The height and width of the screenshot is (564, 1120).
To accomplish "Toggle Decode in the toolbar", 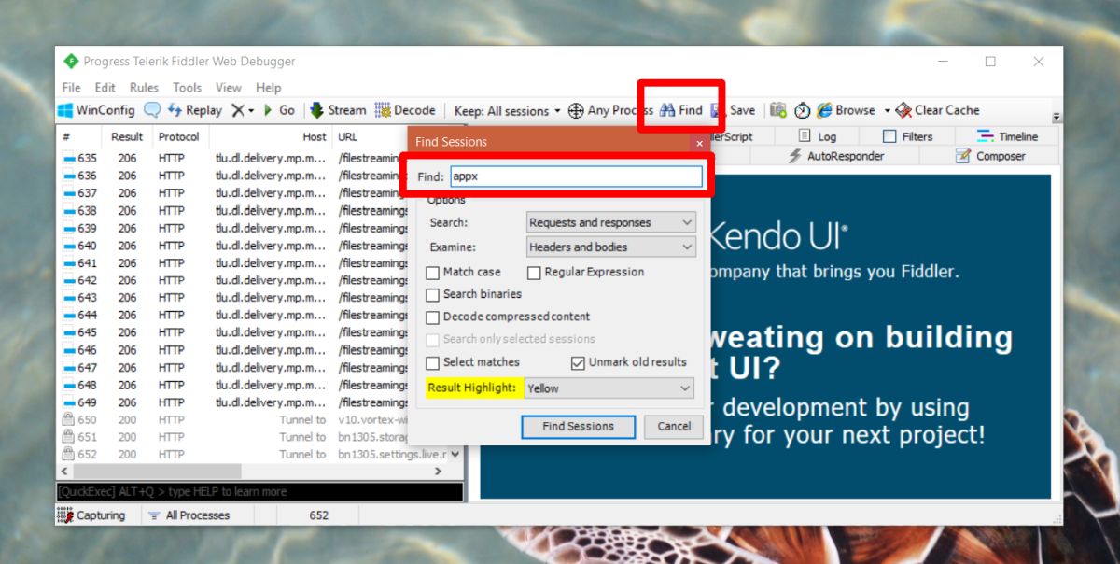I will pyautogui.click(x=405, y=110).
